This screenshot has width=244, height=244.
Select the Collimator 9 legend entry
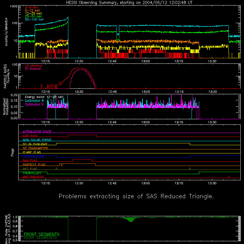pyautogui.click(x=34, y=104)
